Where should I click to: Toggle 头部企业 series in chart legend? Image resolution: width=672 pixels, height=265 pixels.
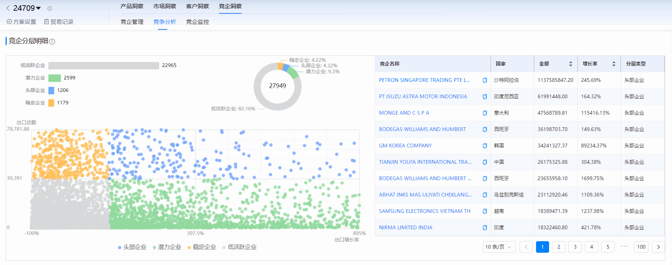132,247
